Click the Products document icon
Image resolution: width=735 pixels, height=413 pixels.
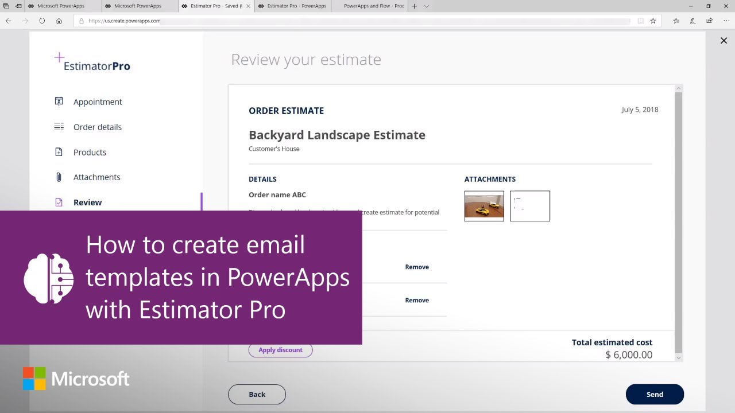[x=59, y=152]
